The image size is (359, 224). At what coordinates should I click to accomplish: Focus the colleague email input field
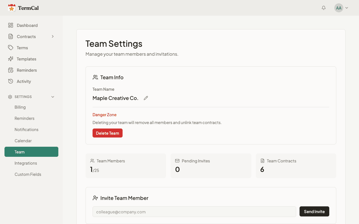tap(194, 212)
